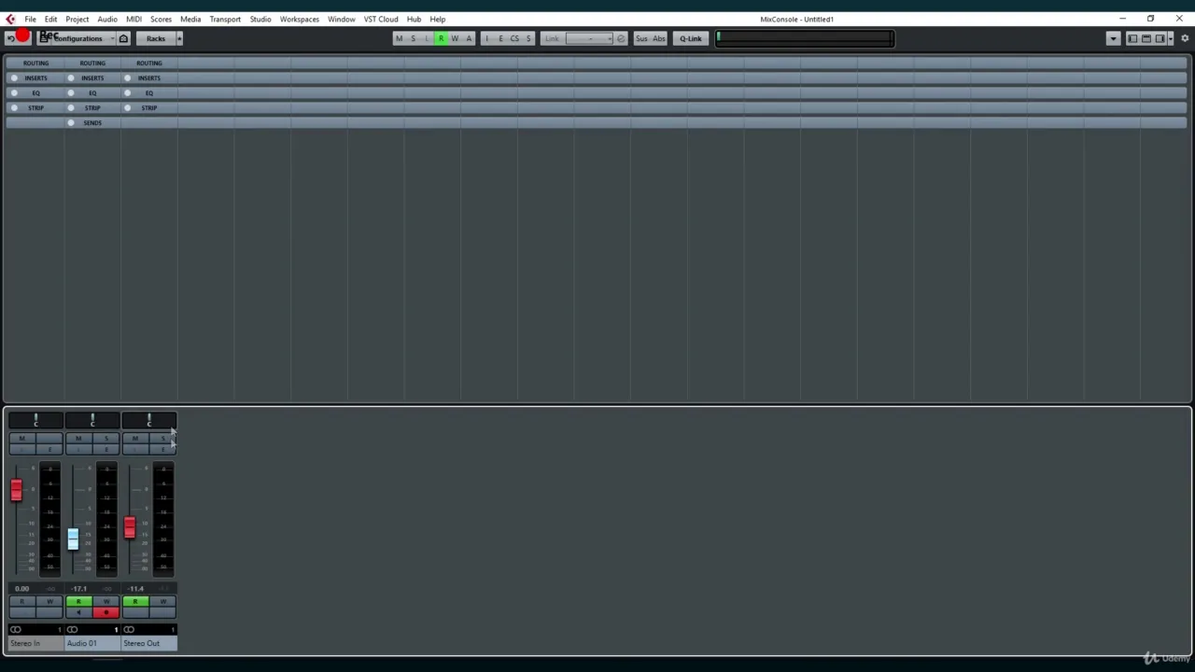Expand the Sends rack
Viewport: 1195px width, 672px height.
pos(92,123)
